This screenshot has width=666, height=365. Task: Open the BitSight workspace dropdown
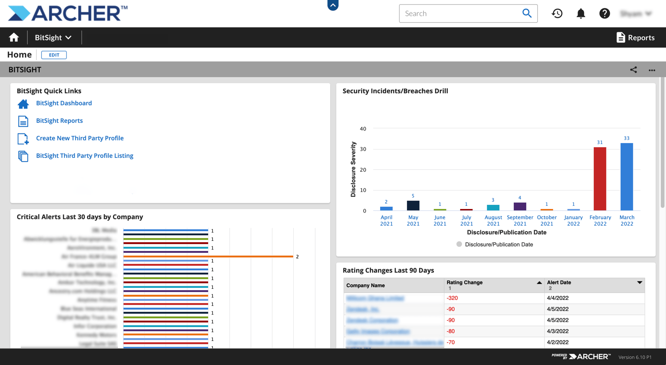point(54,37)
